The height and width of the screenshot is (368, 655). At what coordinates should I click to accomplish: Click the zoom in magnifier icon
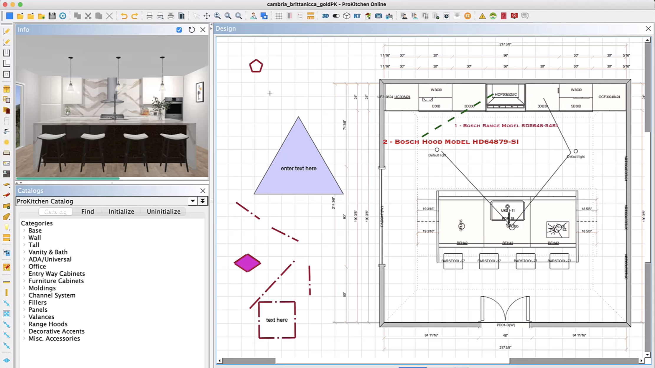pyautogui.click(x=217, y=16)
